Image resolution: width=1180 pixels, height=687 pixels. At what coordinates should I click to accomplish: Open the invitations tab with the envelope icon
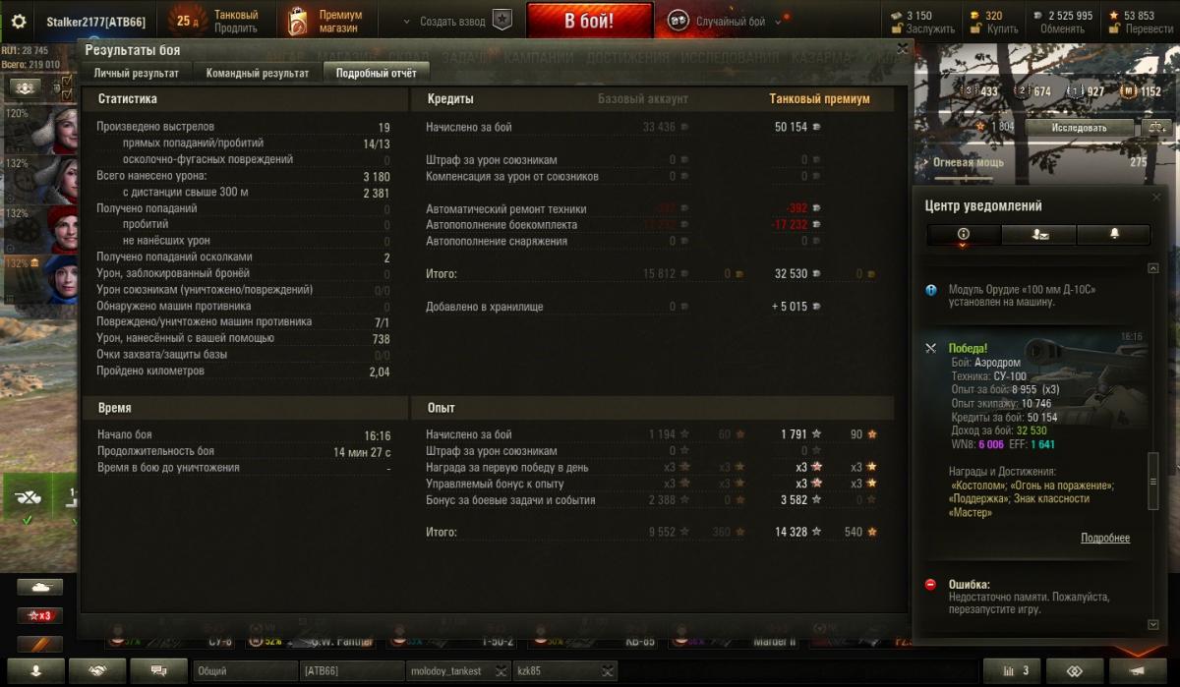[1039, 234]
